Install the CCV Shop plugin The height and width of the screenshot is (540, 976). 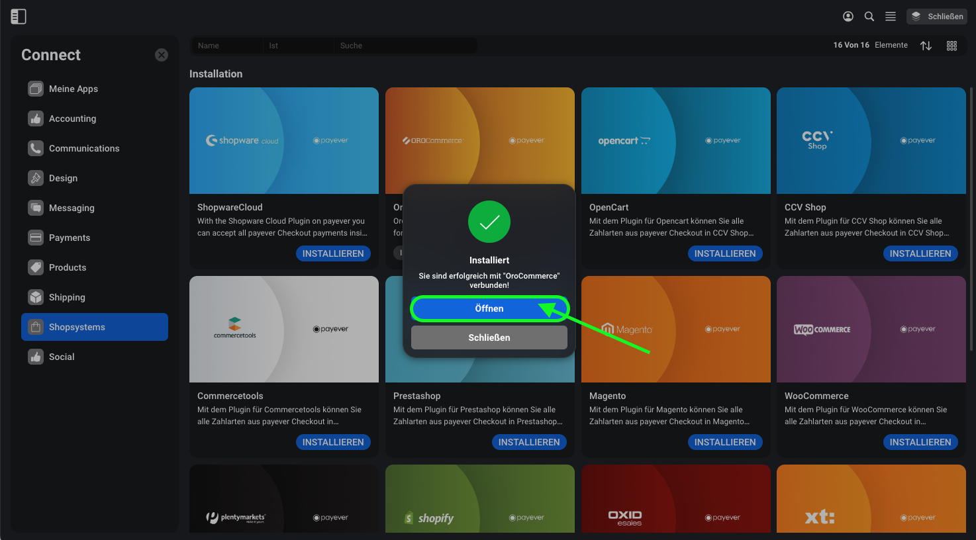click(x=920, y=253)
